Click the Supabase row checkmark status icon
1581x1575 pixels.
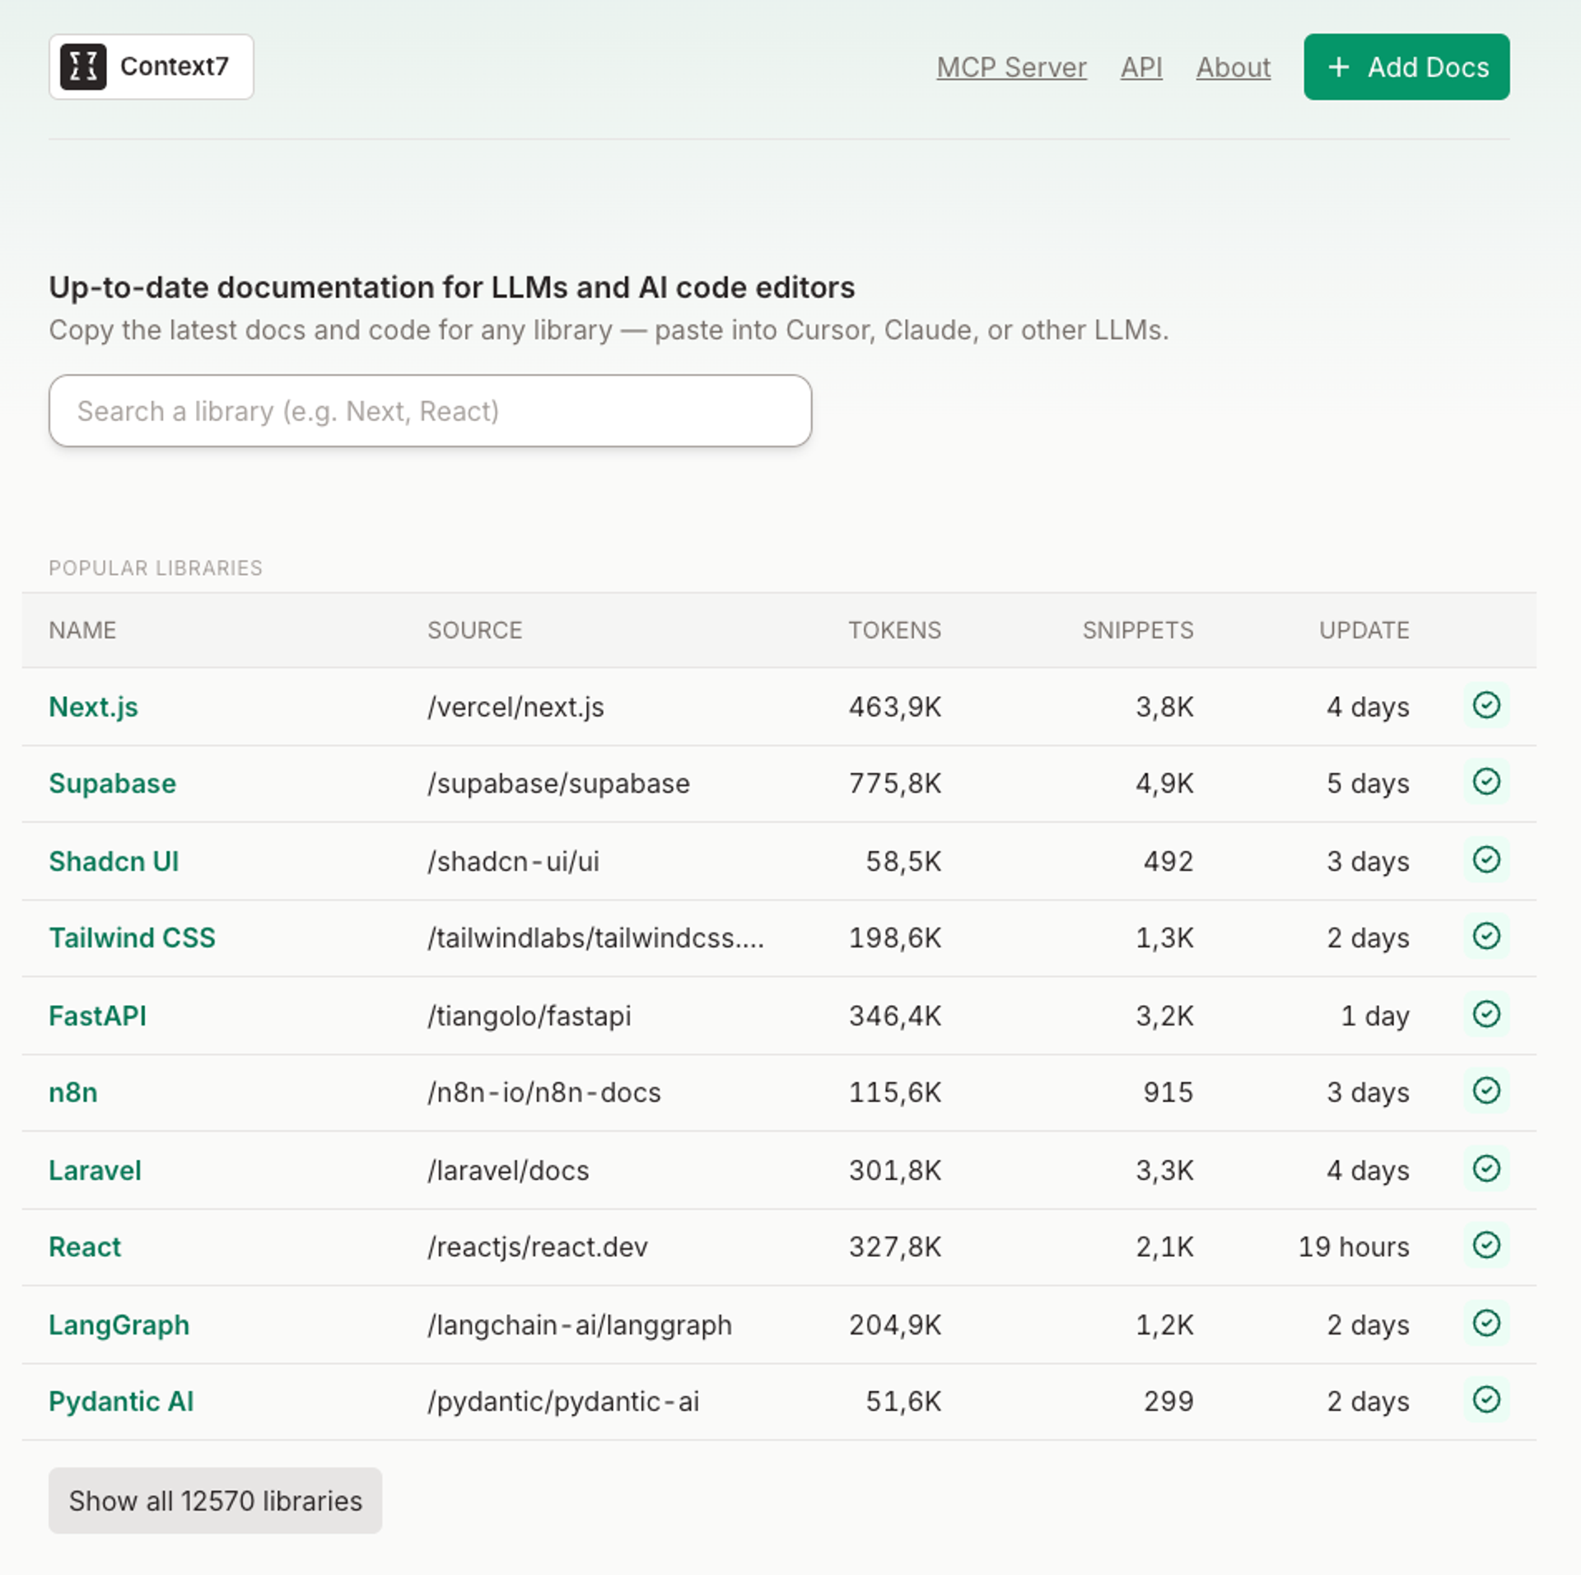pyautogui.click(x=1486, y=783)
